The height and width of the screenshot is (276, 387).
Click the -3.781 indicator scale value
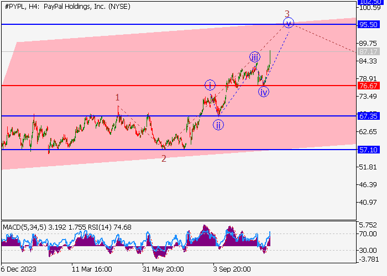(368, 259)
